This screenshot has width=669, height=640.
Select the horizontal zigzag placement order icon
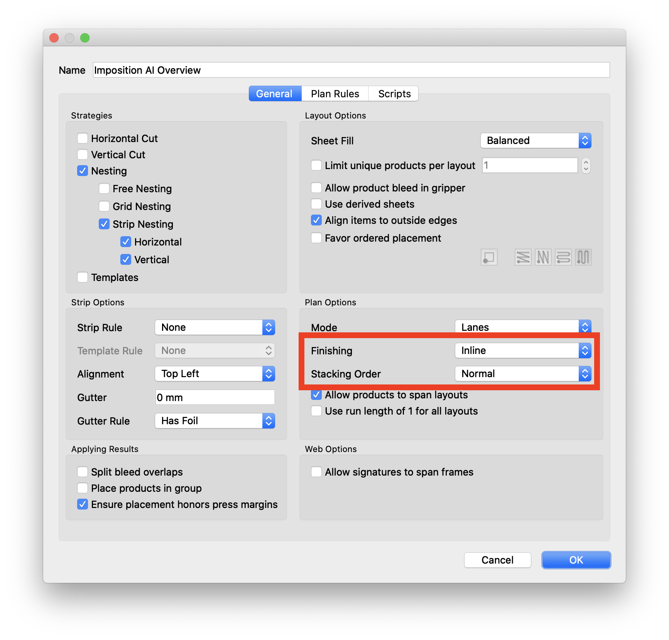pyautogui.click(x=523, y=257)
